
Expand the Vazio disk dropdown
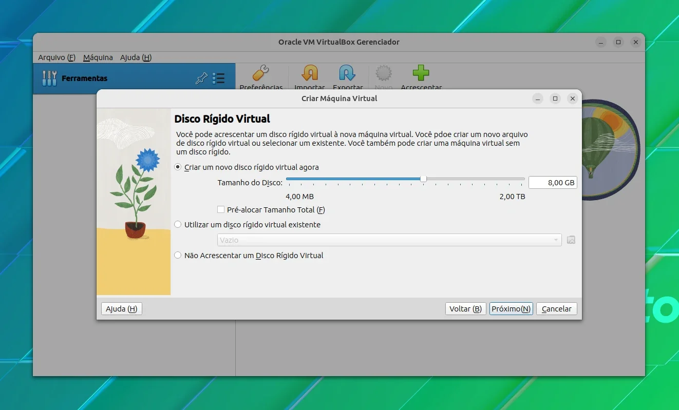[x=389, y=240]
